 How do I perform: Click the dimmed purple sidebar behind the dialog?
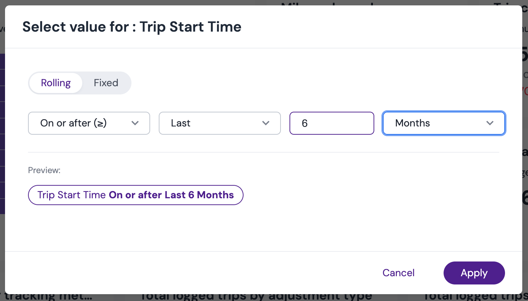2,134
